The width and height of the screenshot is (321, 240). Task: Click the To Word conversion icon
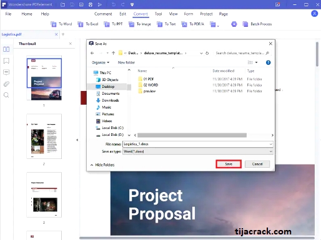click(54, 24)
